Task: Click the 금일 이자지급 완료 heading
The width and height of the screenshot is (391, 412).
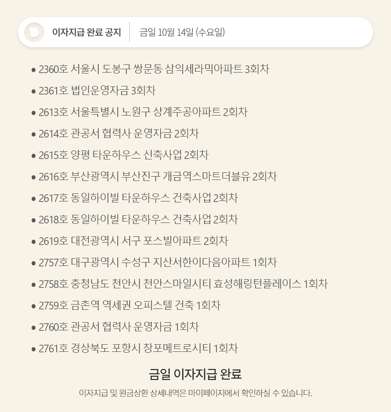Action: (195, 373)
